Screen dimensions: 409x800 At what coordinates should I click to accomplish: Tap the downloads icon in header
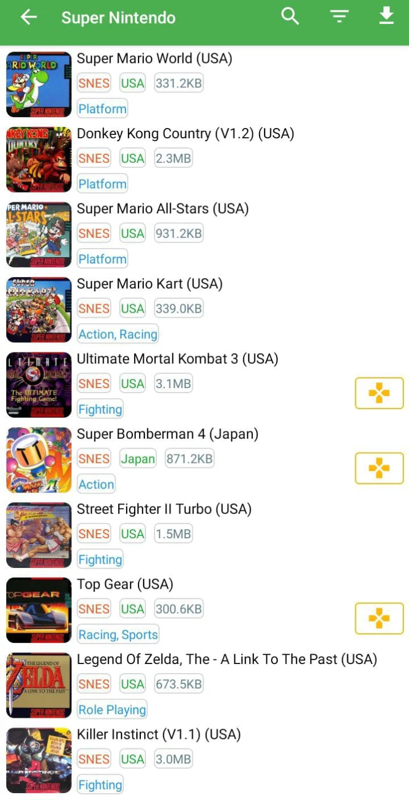pos(387,16)
